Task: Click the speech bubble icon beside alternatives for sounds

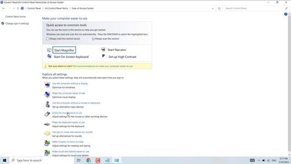Action: pos(47,133)
